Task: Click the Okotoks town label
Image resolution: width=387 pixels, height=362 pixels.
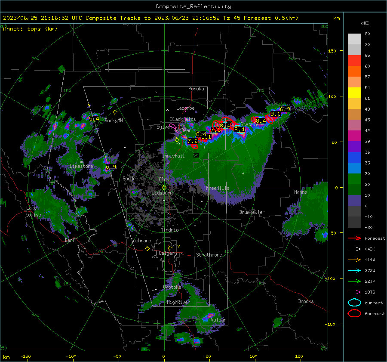Action: (172, 287)
